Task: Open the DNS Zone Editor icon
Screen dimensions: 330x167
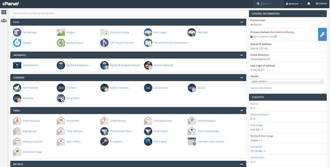Action: [x=61, y=98]
